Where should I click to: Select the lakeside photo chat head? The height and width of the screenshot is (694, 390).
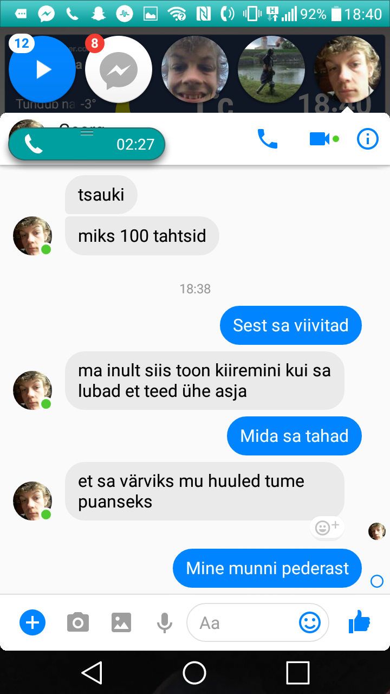[x=271, y=69]
